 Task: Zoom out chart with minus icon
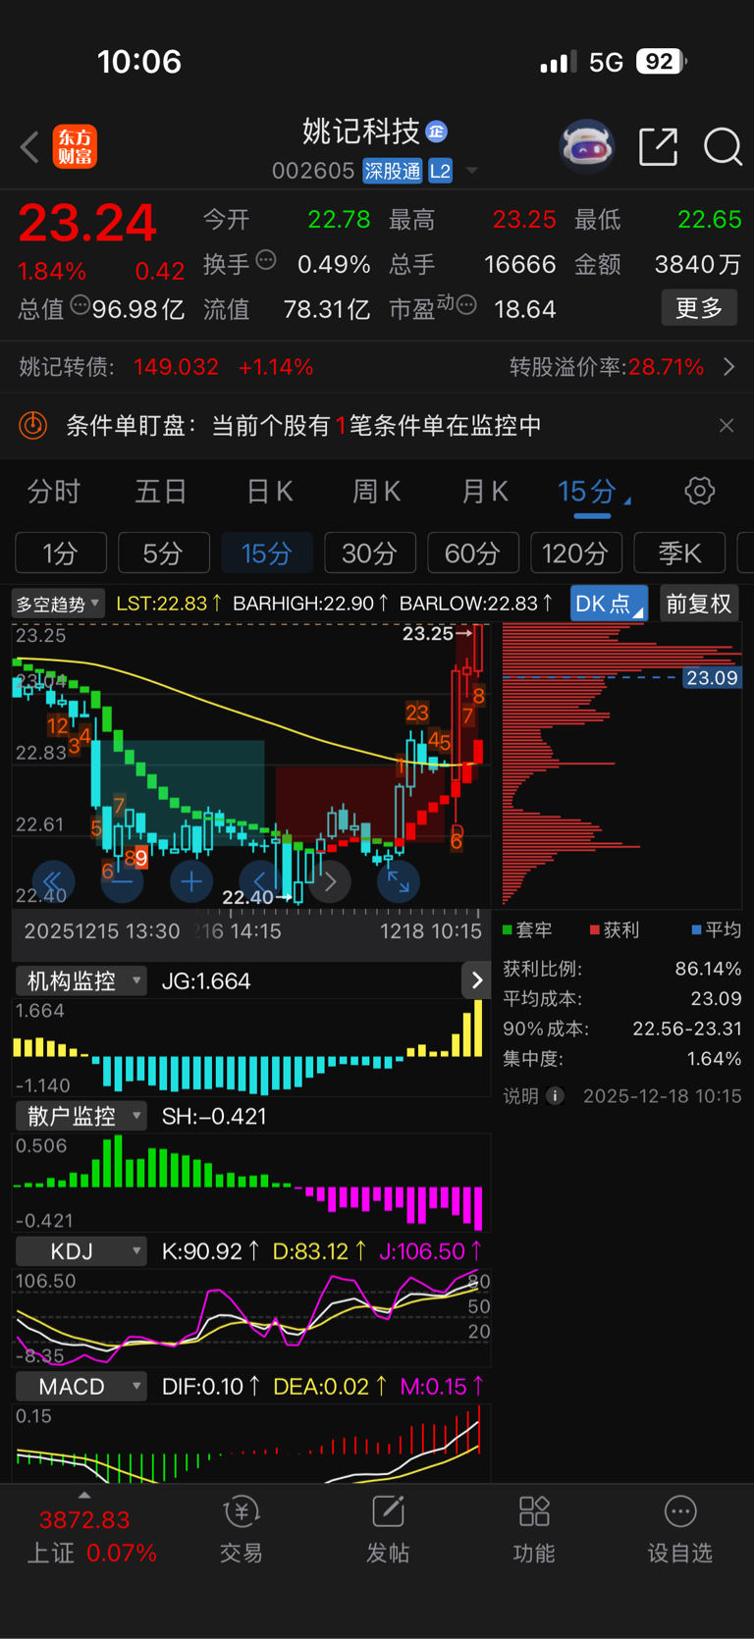coord(123,881)
